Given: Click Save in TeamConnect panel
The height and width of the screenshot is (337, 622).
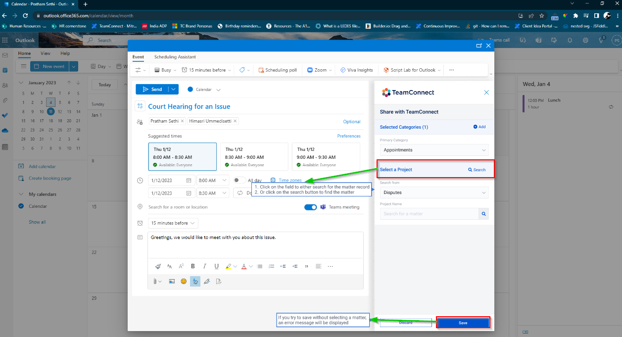Looking at the screenshot, I should point(463,323).
